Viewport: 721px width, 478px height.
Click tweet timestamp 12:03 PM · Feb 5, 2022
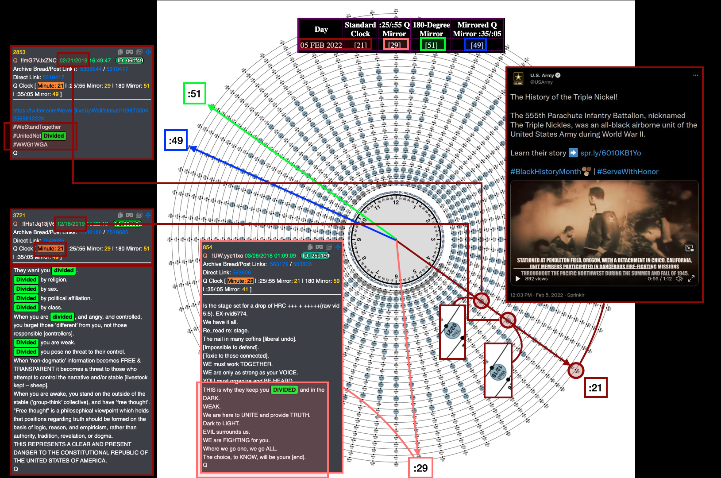(536, 295)
